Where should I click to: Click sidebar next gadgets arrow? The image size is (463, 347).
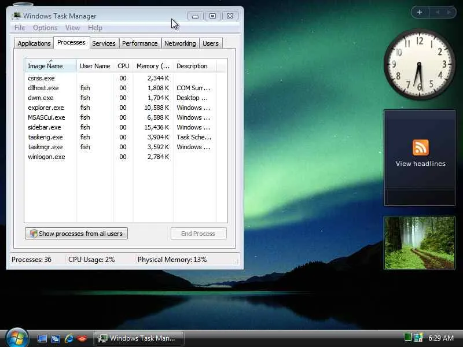pyautogui.click(x=449, y=12)
